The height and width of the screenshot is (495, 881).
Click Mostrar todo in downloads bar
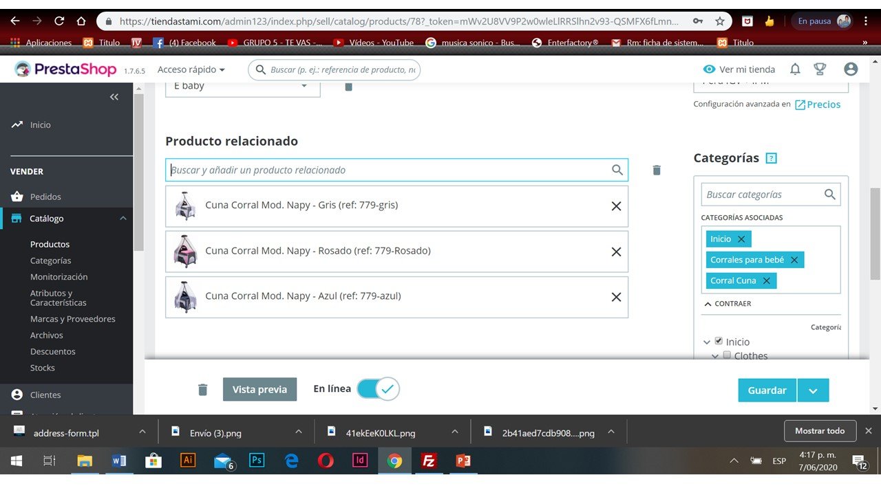pos(820,431)
